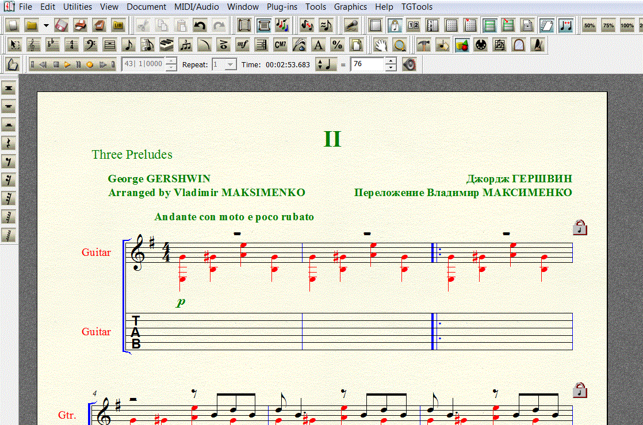Image resolution: width=643 pixels, height=425 pixels.
Task: Select the CM7 Chord tool
Action: 280,45
